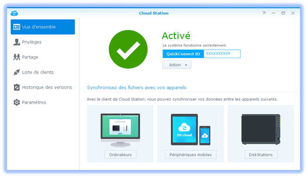Image resolution: width=307 pixels, height=177 pixels.
Task: Click the Activé status heading
Action: click(x=176, y=36)
